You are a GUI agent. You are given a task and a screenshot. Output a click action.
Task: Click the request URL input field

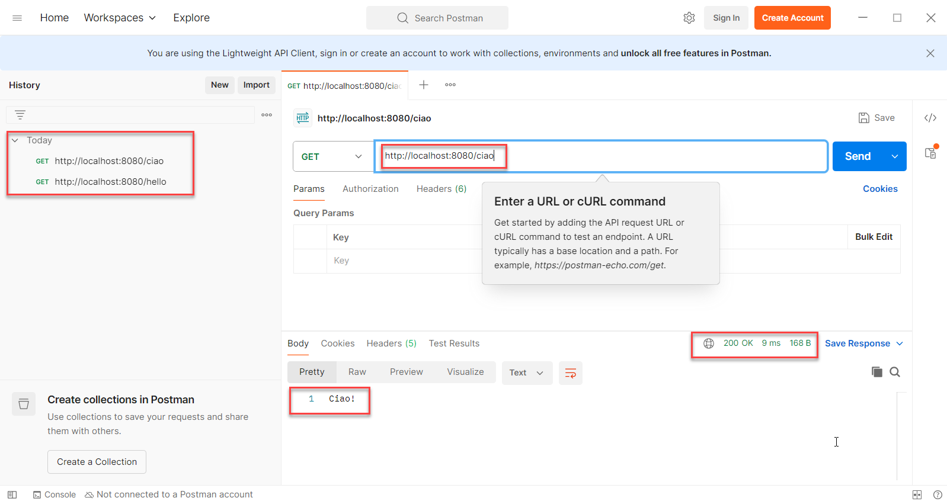(x=601, y=156)
